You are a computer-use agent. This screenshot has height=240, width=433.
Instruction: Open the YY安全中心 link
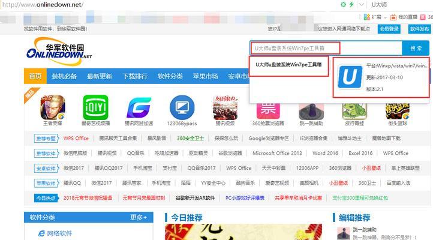213,183
